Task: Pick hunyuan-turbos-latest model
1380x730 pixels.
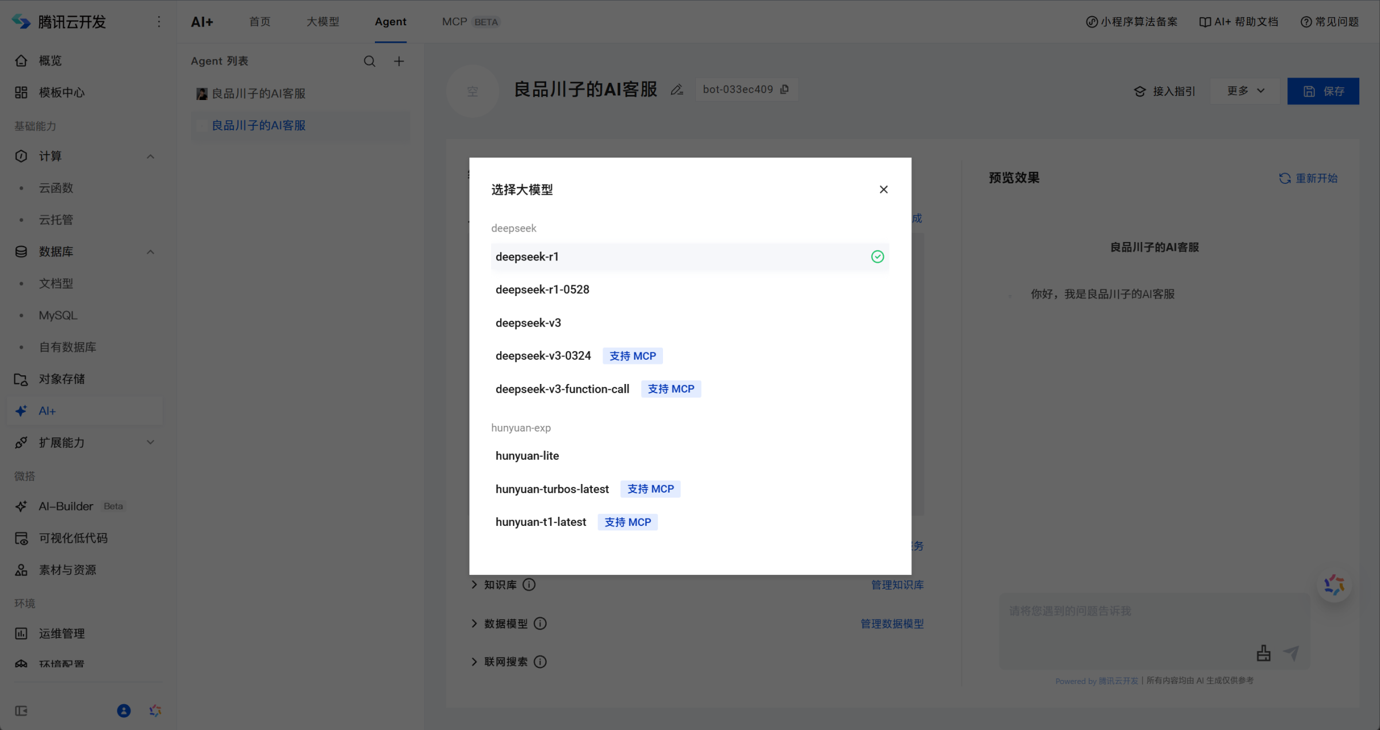Action: pos(690,489)
